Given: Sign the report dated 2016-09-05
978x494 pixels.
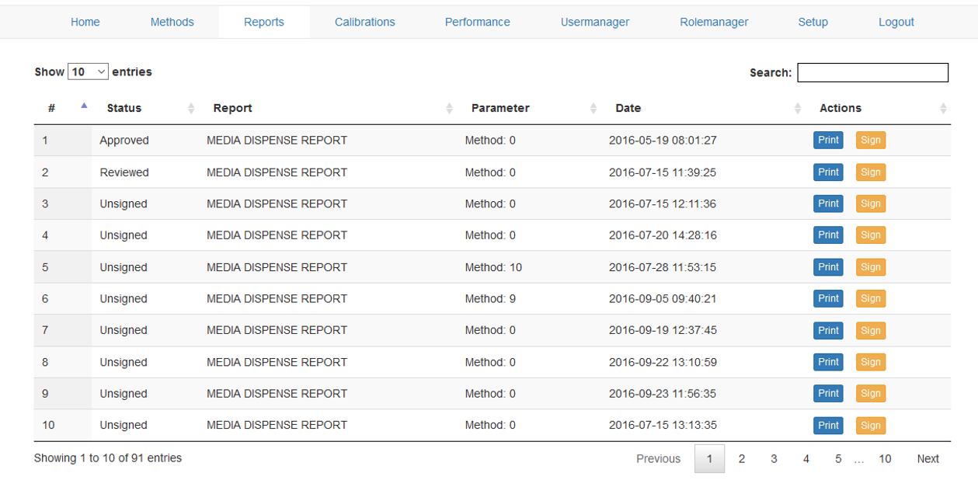Looking at the screenshot, I should click(870, 299).
